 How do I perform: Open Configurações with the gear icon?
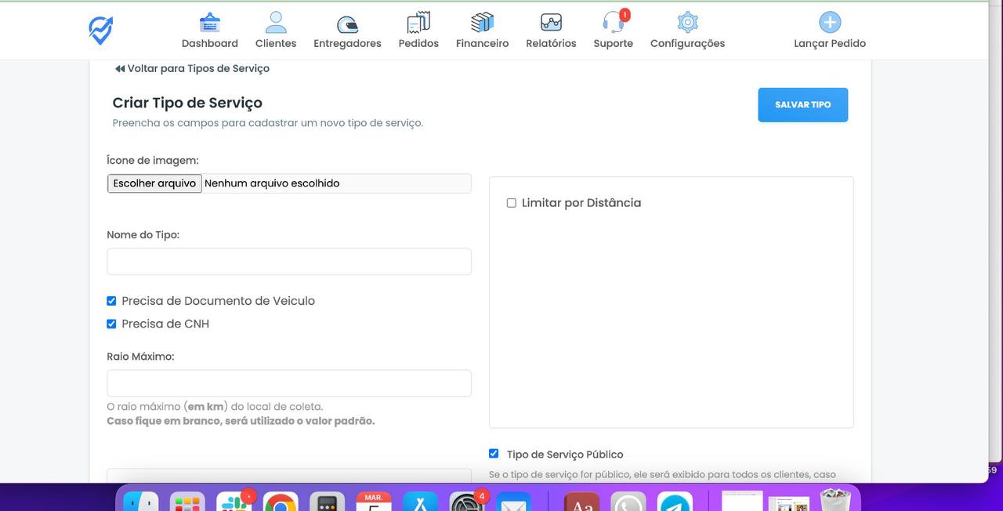686,22
